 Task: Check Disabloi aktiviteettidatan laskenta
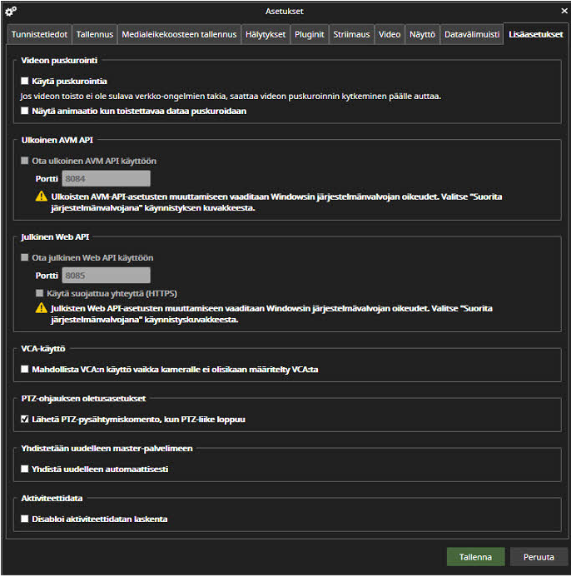click(x=25, y=519)
